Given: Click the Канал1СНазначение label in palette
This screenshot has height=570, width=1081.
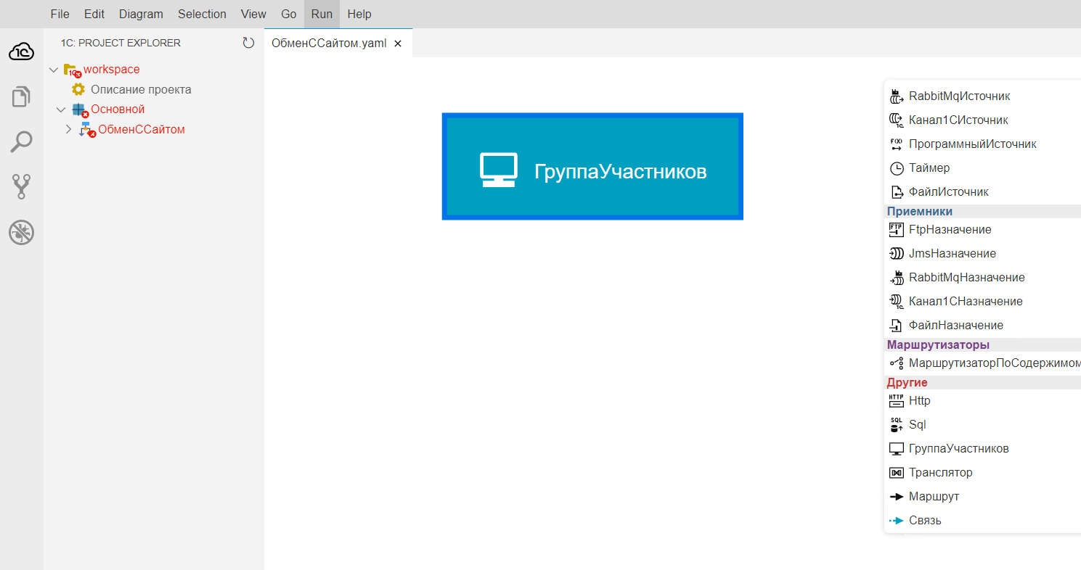Looking at the screenshot, I should [x=966, y=301].
